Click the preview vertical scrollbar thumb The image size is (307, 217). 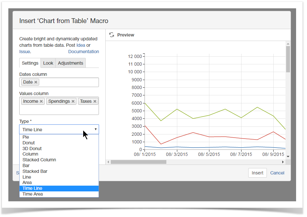288,59
